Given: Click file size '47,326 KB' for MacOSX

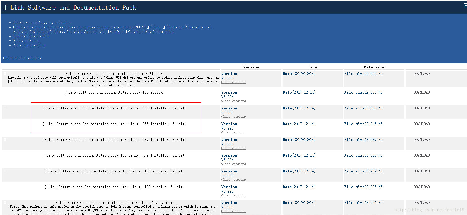Looking at the screenshot, I should point(373,92).
